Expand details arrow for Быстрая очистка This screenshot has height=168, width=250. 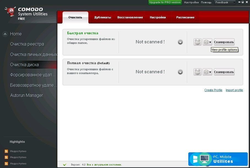[x=180, y=42]
